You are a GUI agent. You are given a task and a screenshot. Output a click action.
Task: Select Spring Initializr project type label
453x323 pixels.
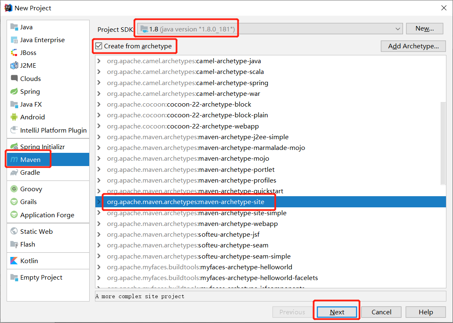pos(43,147)
